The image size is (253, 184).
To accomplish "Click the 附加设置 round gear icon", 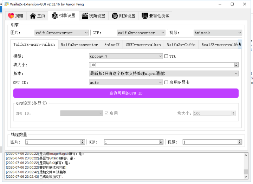I will 115,16.
